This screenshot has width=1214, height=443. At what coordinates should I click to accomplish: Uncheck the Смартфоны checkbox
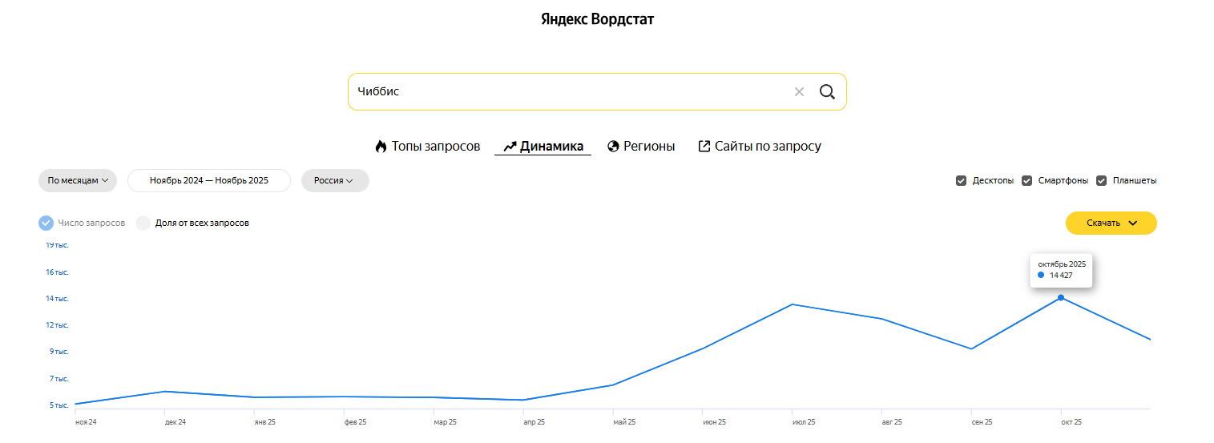[x=1026, y=181]
